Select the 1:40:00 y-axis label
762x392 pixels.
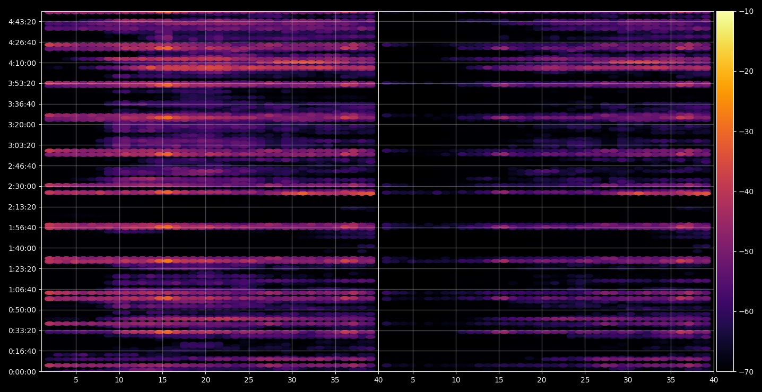(22, 248)
